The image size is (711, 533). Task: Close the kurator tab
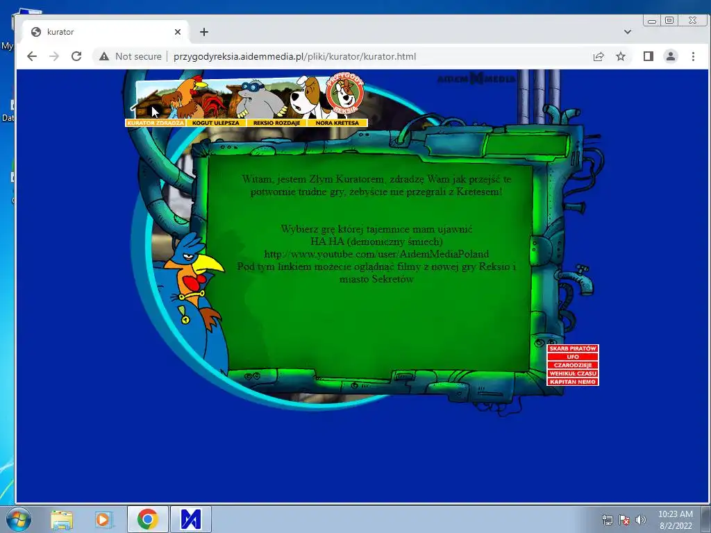[x=178, y=32]
